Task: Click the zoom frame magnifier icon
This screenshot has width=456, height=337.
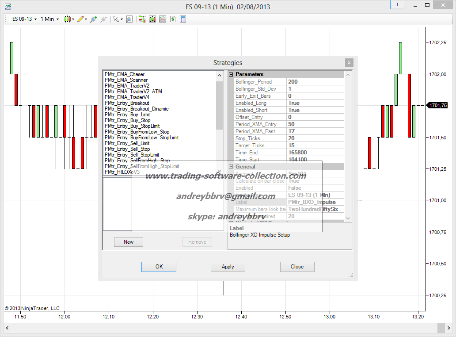Action: tap(129, 19)
